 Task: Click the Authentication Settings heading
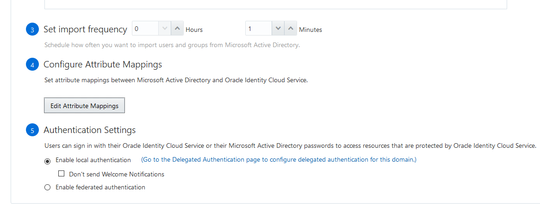click(x=89, y=130)
